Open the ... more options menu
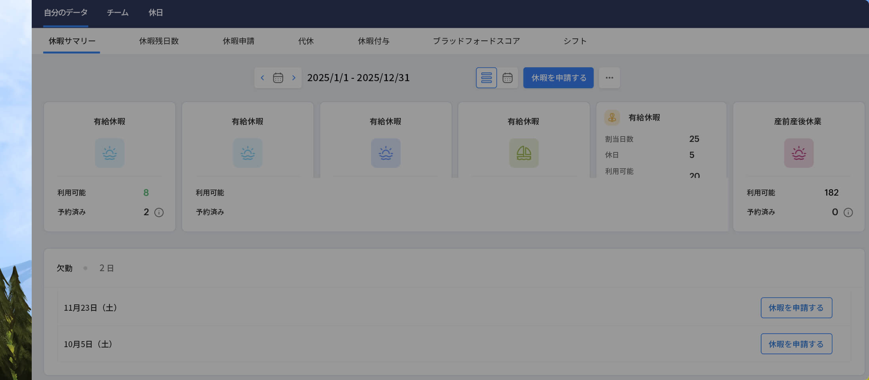The image size is (869, 380). (x=609, y=78)
